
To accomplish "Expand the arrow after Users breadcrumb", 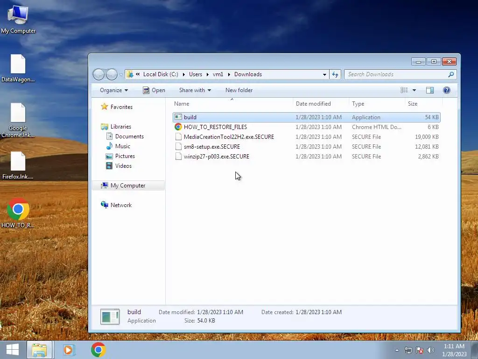I will 208,74.
